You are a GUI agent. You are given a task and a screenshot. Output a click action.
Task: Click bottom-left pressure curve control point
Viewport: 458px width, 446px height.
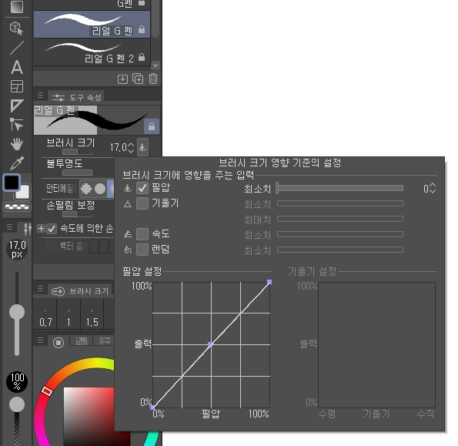pyautogui.click(x=152, y=407)
